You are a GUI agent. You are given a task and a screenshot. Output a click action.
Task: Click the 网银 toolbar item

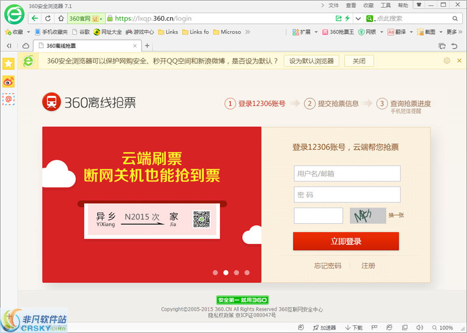pyautogui.click(x=367, y=32)
